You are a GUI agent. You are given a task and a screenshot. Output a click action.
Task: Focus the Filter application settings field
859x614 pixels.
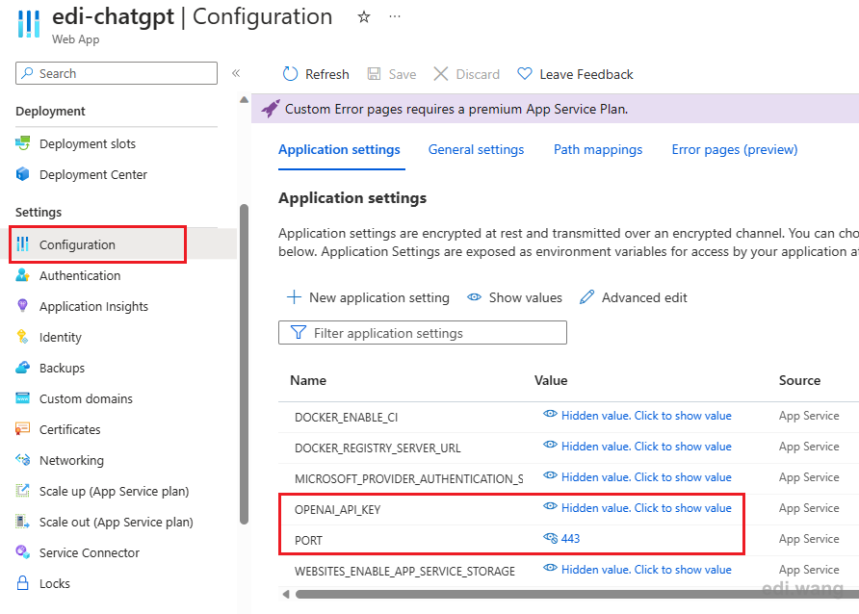pos(423,333)
